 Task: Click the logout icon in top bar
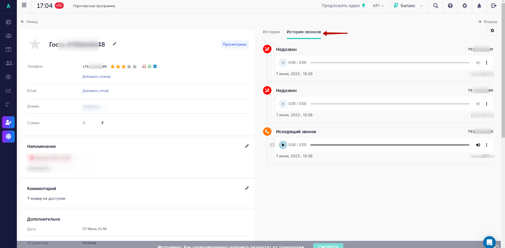click(x=494, y=6)
